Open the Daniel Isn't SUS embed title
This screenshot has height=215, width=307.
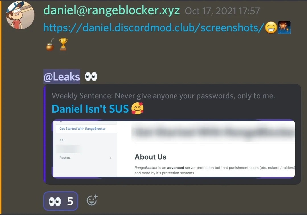(x=90, y=109)
